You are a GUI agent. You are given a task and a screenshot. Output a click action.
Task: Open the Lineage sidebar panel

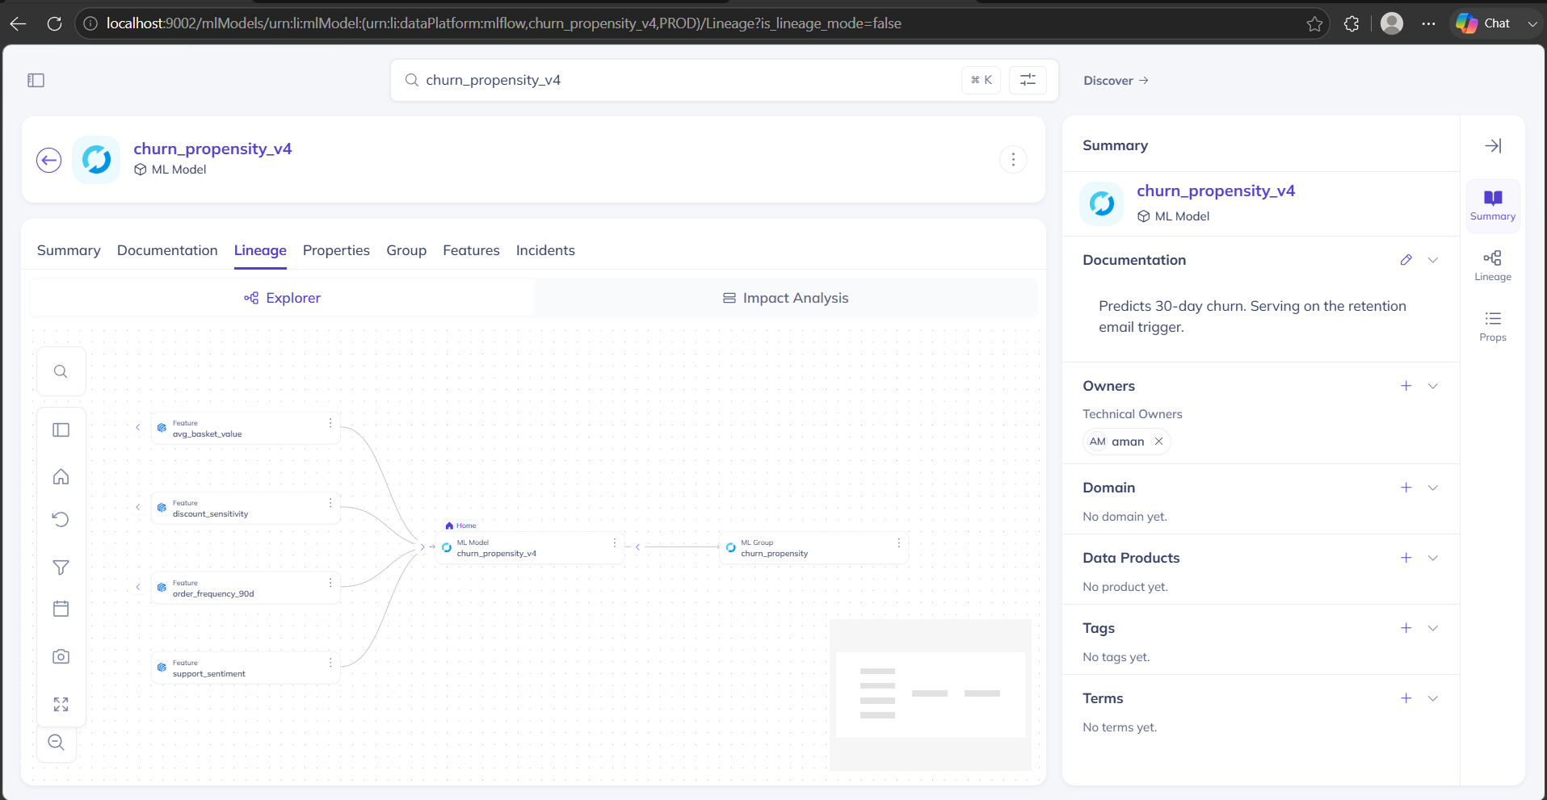point(1493,266)
